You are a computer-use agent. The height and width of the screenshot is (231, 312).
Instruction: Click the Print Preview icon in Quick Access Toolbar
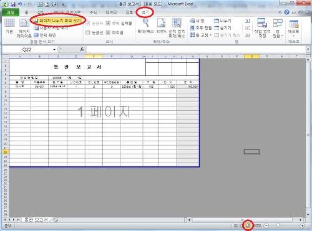47,4
